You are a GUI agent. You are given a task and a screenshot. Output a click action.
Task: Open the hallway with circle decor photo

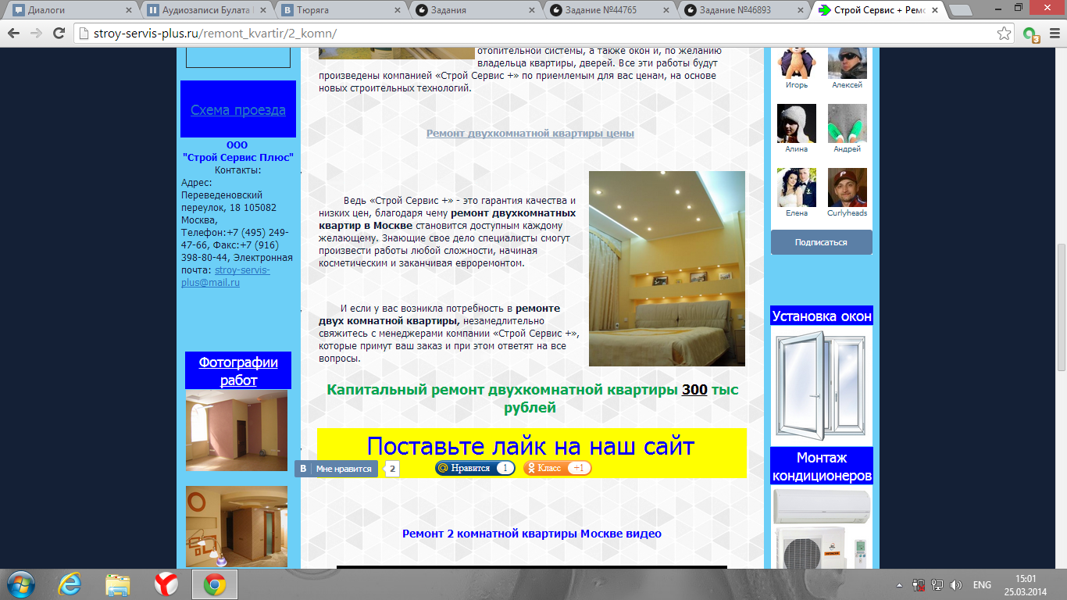(237, 527)
